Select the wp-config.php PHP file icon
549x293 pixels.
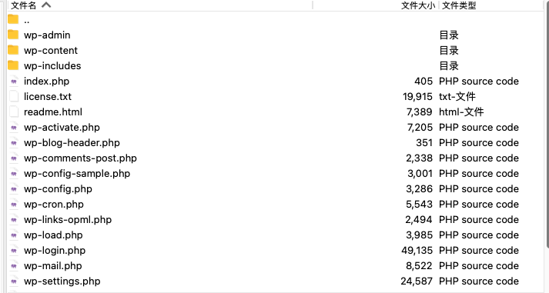14,189
